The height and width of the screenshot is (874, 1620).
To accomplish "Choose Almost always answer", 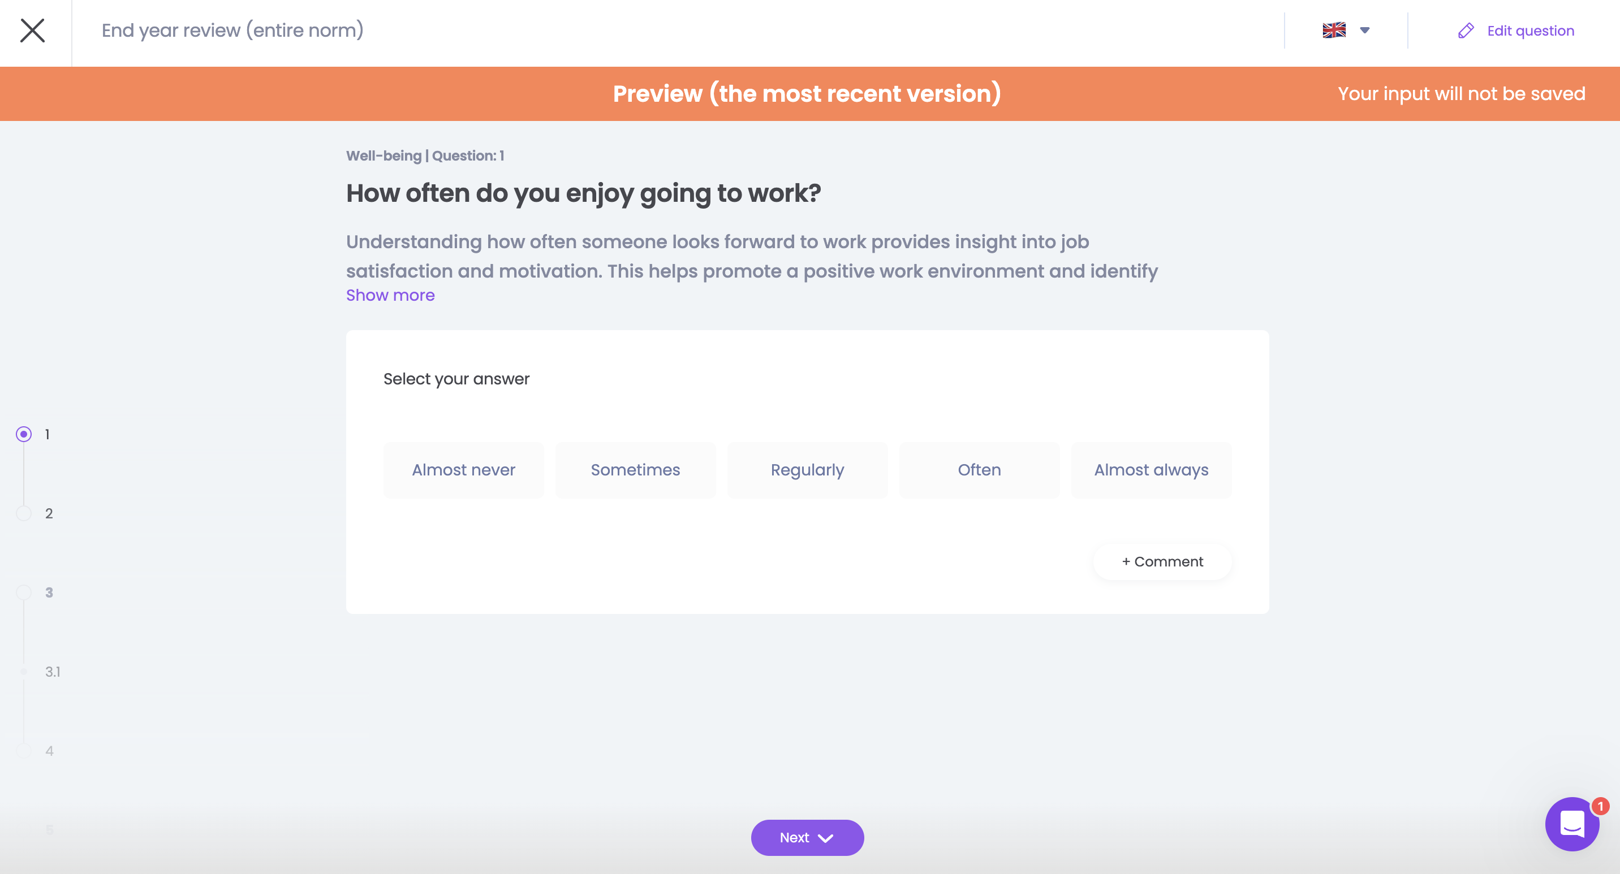I will pyautogui.click(x=1151, y=470).
